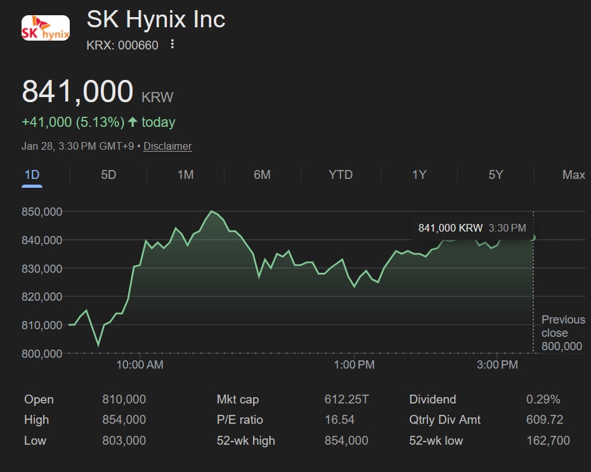
Task: Switch to the 6M tab
Action: [262, 174]
